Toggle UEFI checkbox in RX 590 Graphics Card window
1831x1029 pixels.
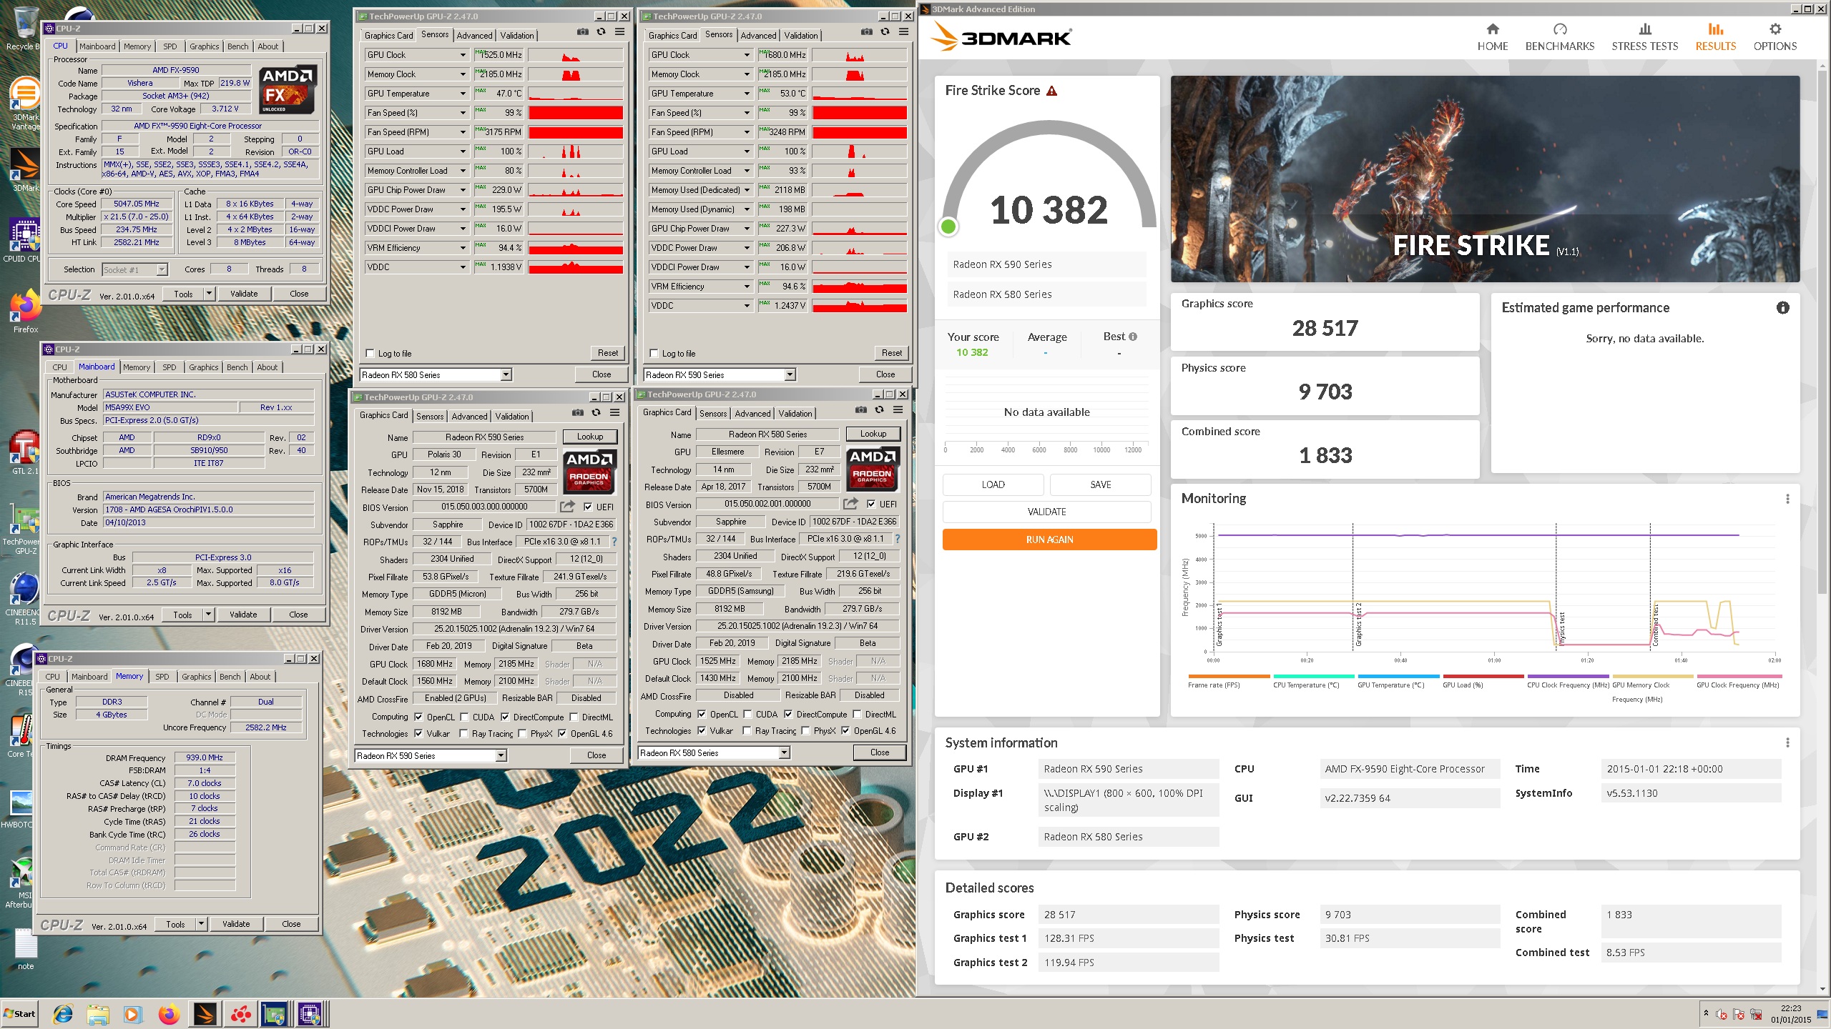(x=588, y=507)
